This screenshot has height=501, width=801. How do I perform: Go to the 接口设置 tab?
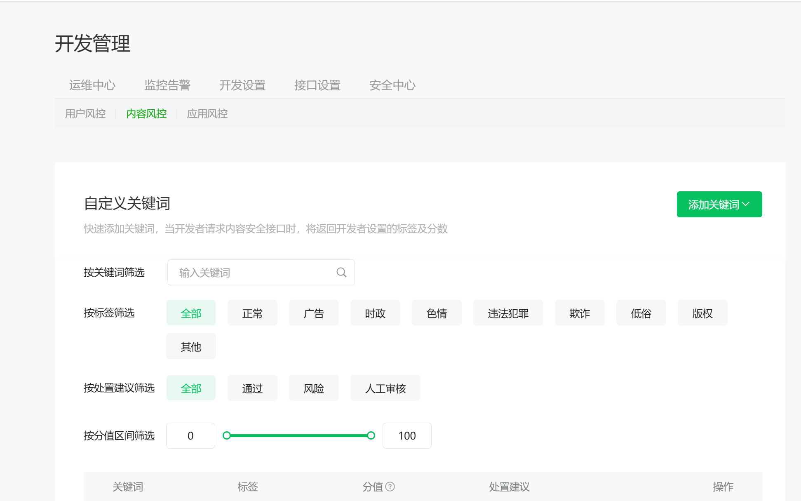click(317, 85)
